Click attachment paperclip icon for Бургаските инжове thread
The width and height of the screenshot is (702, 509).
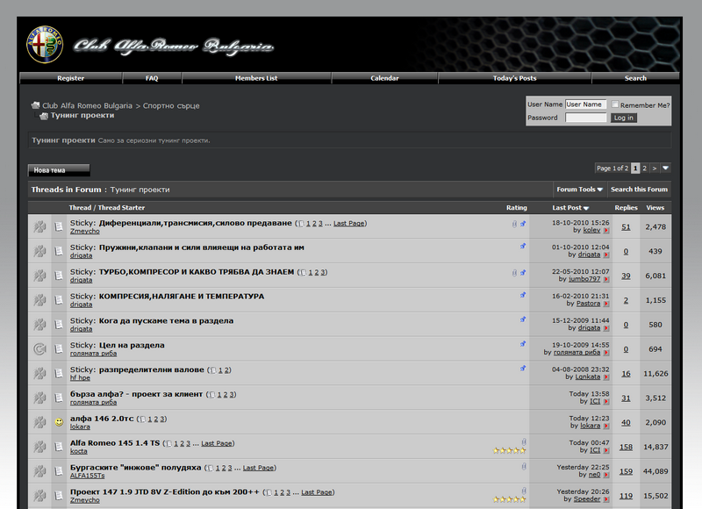pyautogui.click(x=524, y=467)
